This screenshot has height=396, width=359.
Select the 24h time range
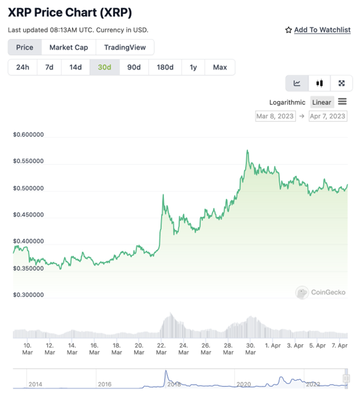pos(22,67)
